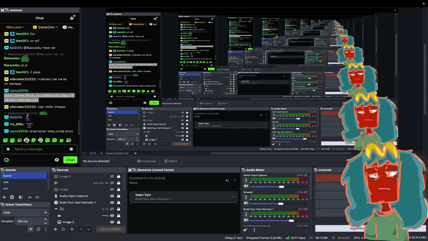The image size is (428, 241).
Task: Open advanced audio properties gear
Action: pyautogui.click(x=245, y=230)
